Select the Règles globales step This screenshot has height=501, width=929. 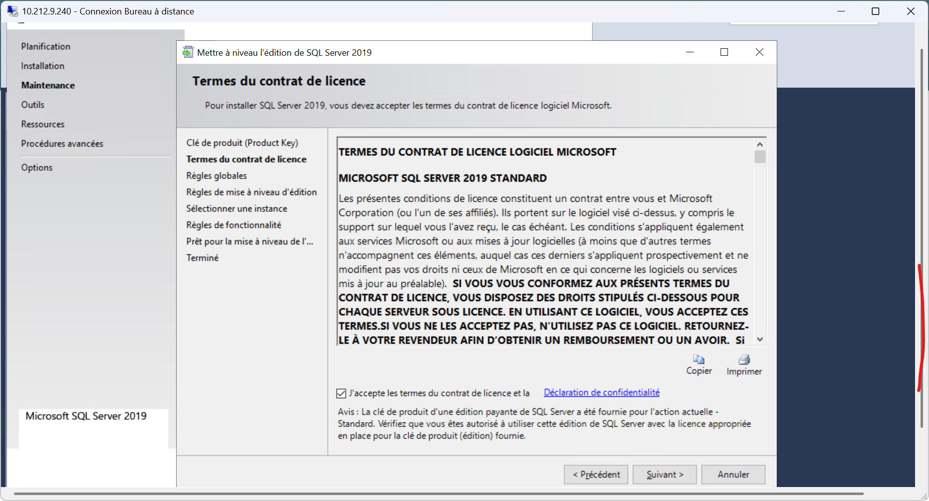[216, 176]
